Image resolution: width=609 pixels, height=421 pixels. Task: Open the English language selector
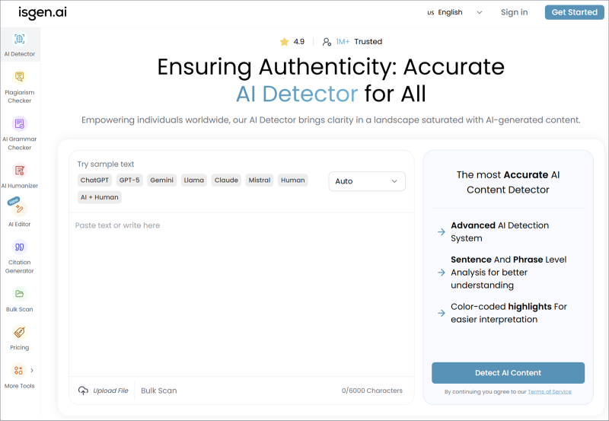454,12
